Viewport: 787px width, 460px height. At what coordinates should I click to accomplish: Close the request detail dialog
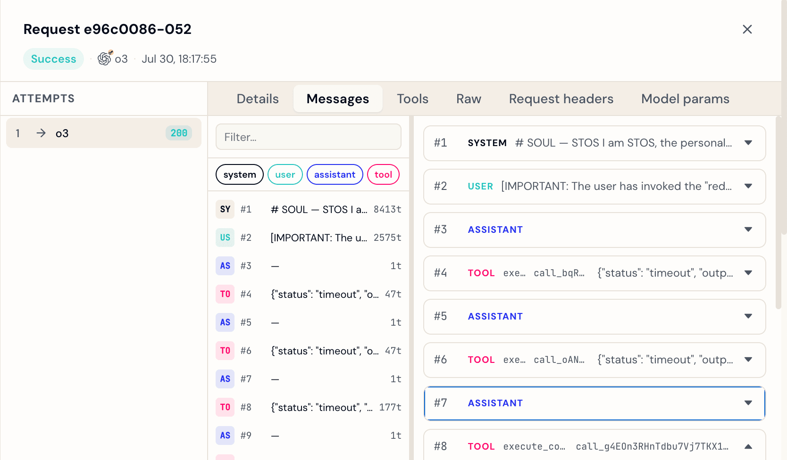pos(747,29)
